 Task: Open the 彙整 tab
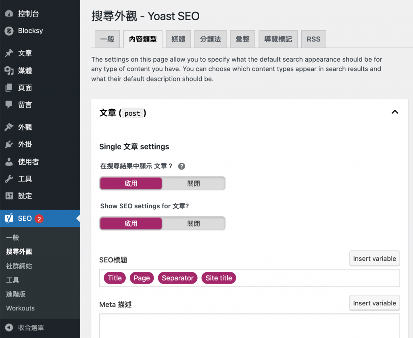242,39
